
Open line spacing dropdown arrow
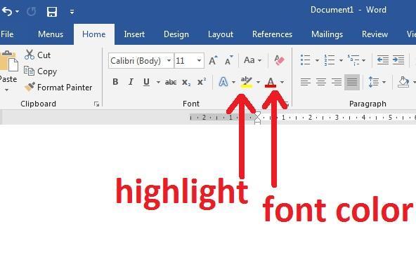[384, 82]
